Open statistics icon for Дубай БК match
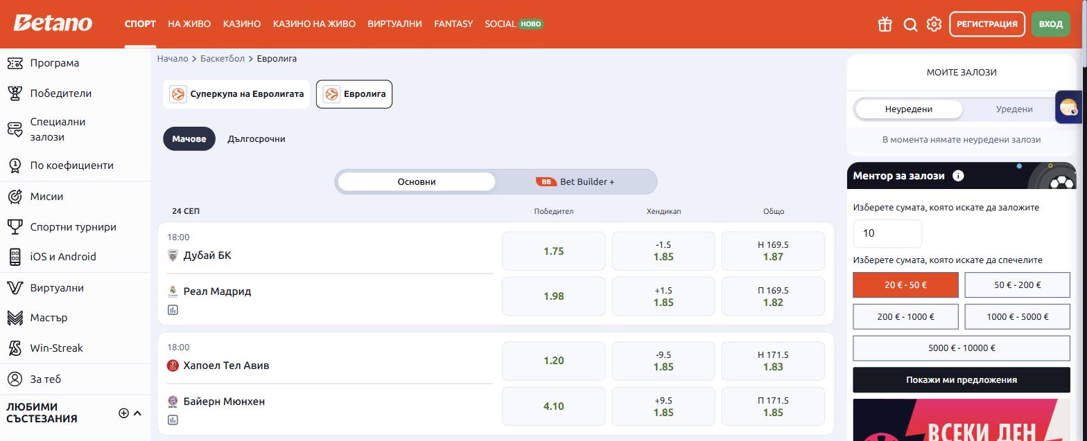The image size is (1087, 441). tap(173, 309)
